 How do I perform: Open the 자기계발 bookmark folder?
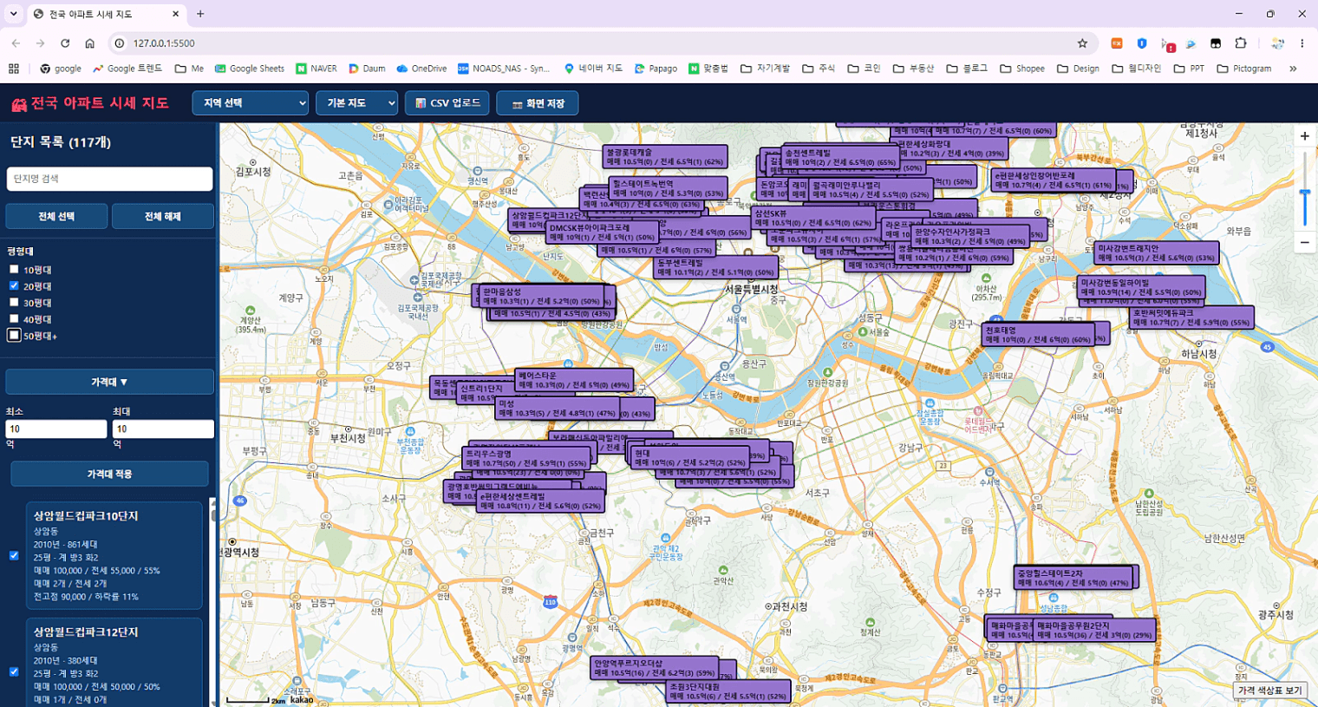click(766, 69)
